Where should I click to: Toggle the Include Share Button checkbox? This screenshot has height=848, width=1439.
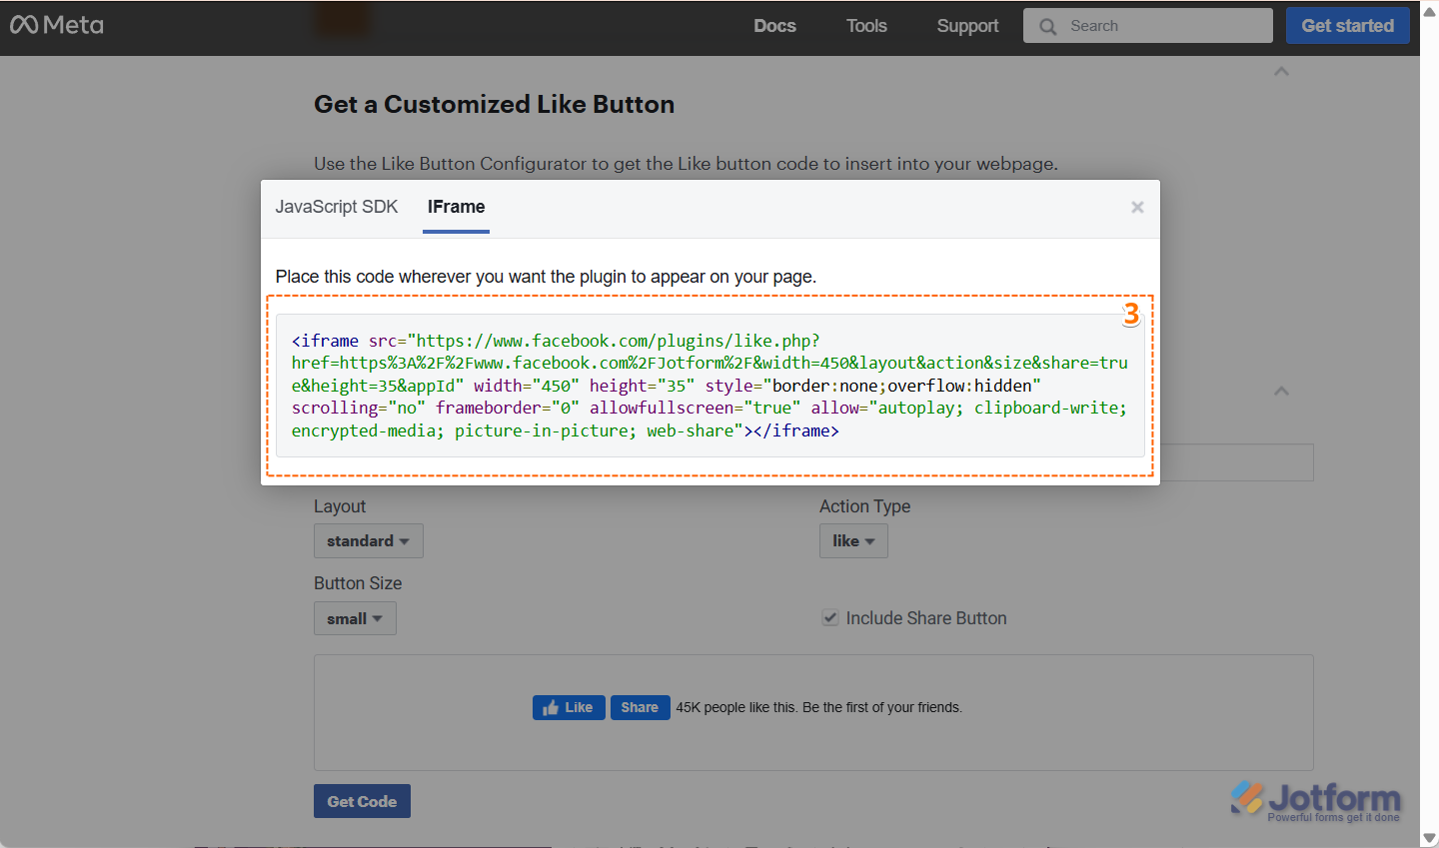(x=830, y=618)
